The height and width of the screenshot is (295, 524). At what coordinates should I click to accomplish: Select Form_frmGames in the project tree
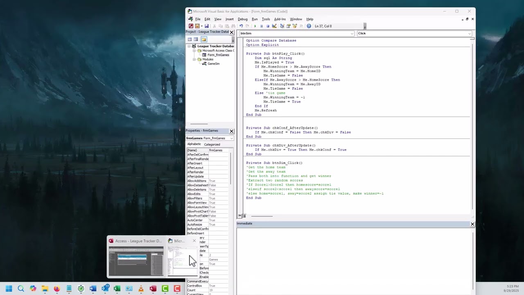click(218, 55)
